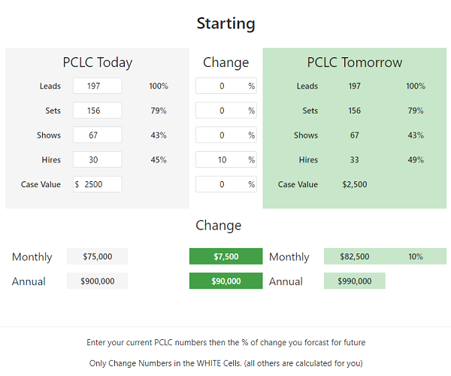This screenshot has height=376, width=451.
Task: Select the Case Value percent change input
Action: (x=221, y=184)
